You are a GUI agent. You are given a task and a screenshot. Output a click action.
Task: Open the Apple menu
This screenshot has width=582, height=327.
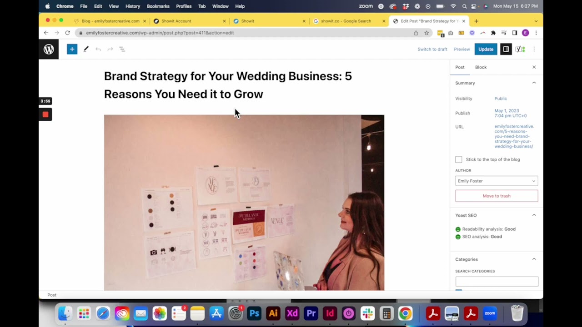coord(47,6)
